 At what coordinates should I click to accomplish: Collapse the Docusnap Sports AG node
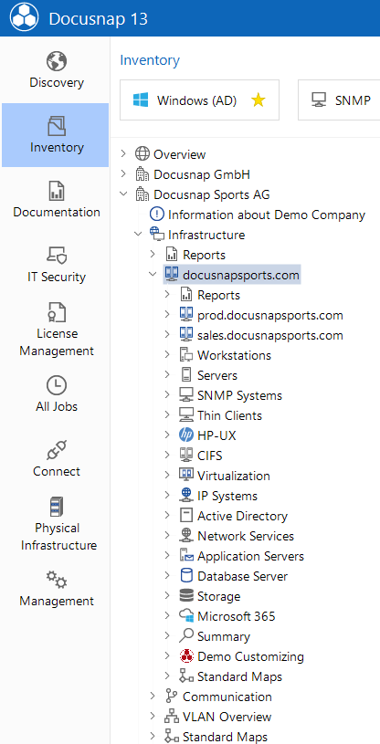point(123,194)
